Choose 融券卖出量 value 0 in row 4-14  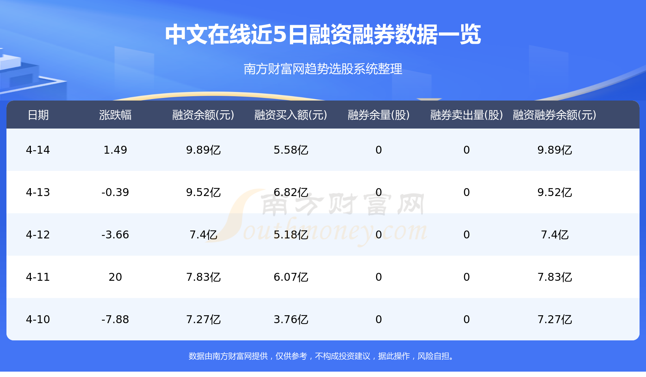coord(467,150)
